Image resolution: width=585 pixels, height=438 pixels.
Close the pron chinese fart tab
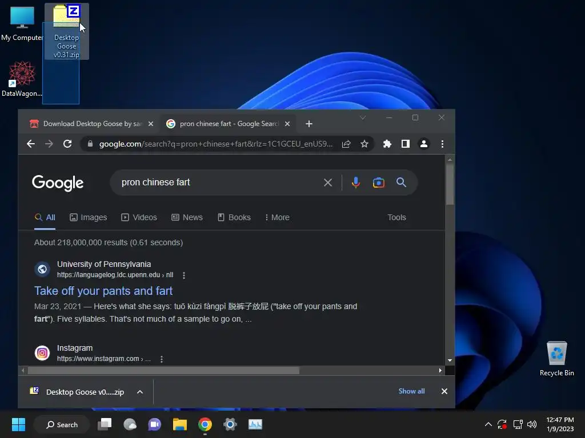click(x=287, y=124)
